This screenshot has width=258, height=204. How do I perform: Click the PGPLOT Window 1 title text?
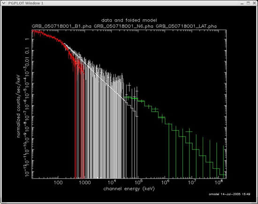pos(26,3)
